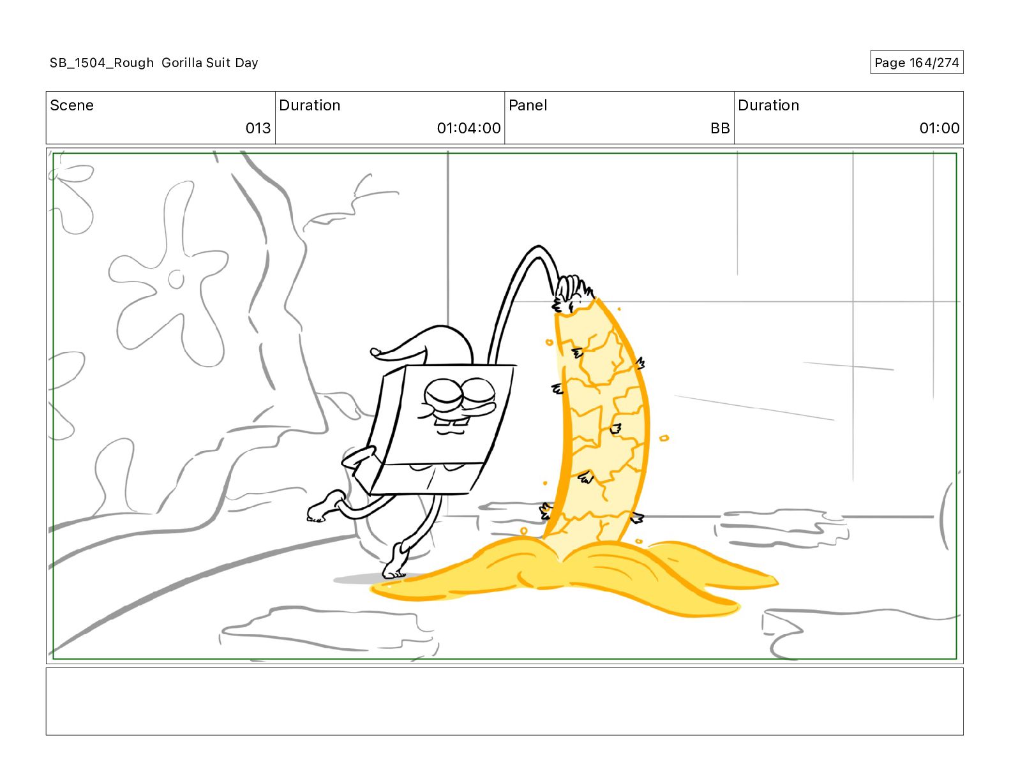1011x781 pixels.
Task: Click the storyboard panel drawing
Action: pyautogui.click(x=504, y=406)
